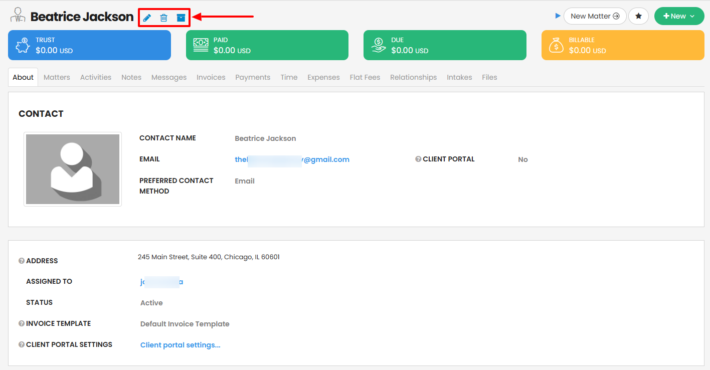Click the yellow Billable amount card
Viewport: 710px width, 370px height.
[623, 45]
